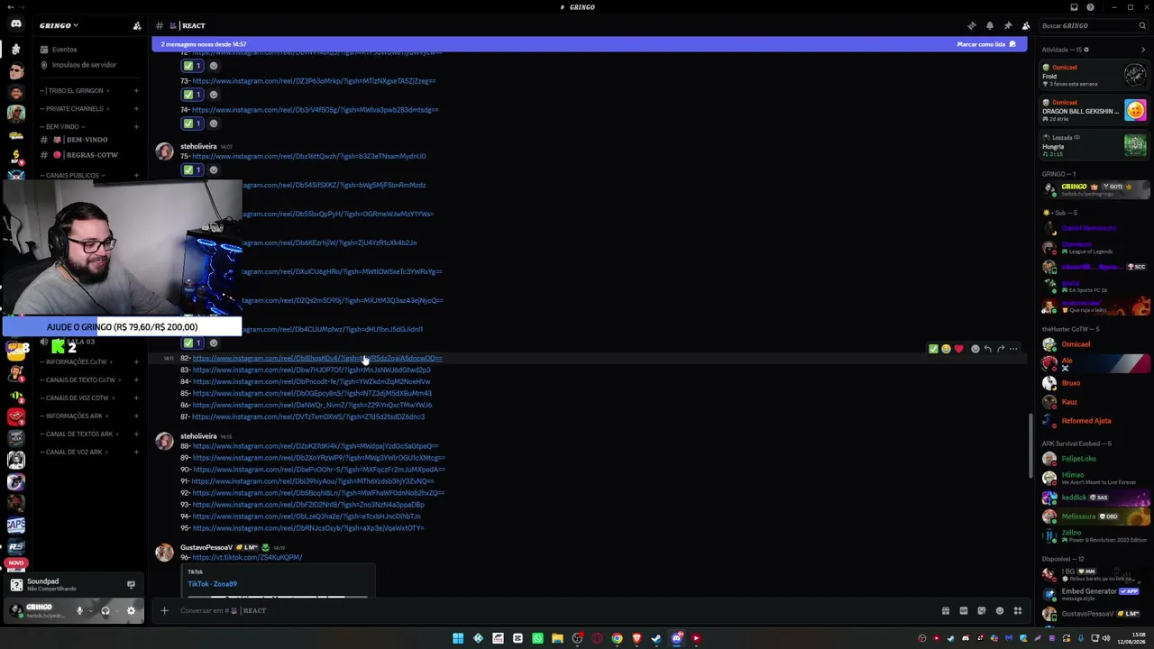The height and width of the screenshot is (649, 1154).
Task: Add reaction on the hovered message 82
Action: (975, 349)
